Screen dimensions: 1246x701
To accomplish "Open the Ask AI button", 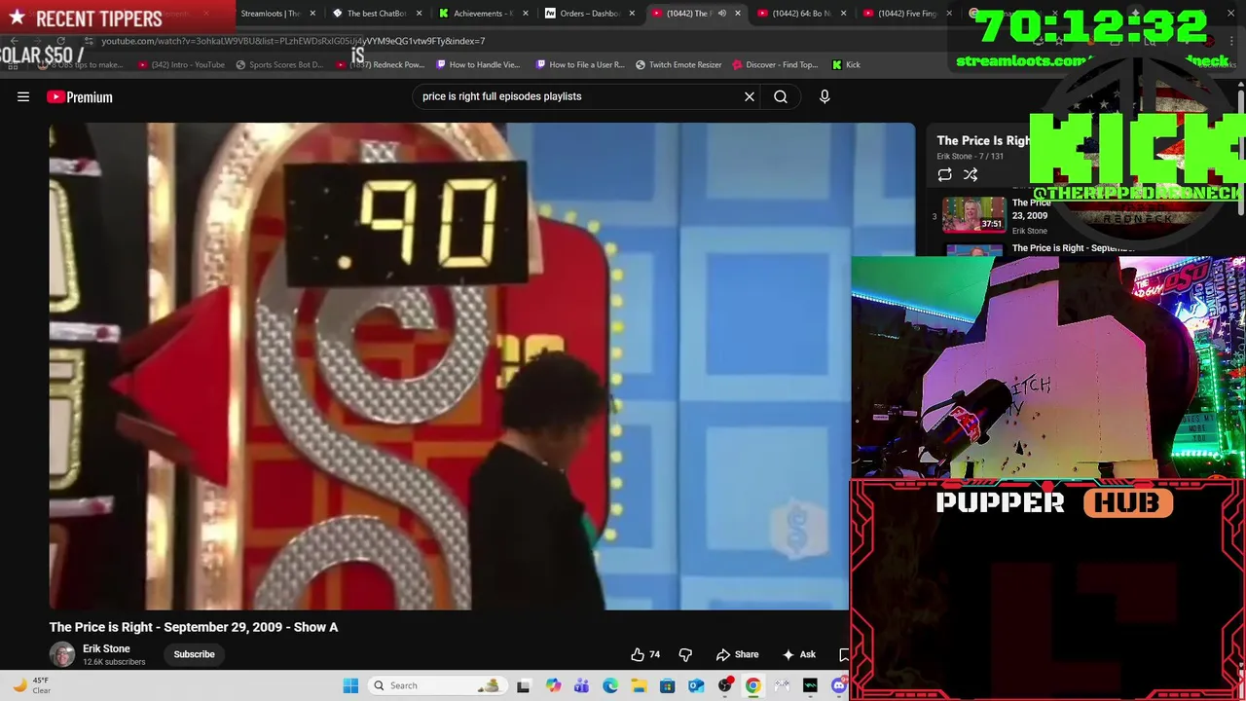I will click(799, 654).
